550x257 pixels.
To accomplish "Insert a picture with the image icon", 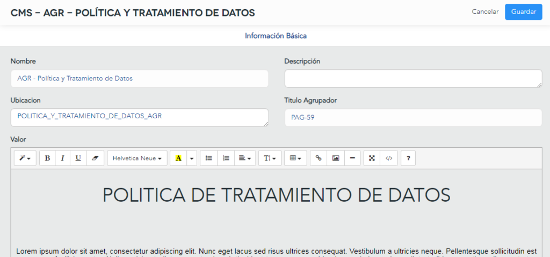I will coord(336,158).
